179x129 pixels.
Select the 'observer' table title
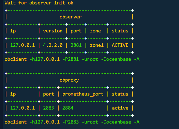pos(71,17)
